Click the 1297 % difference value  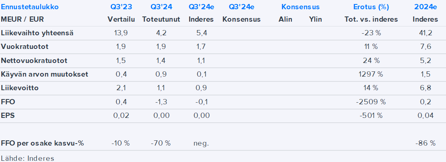(371, 74)
